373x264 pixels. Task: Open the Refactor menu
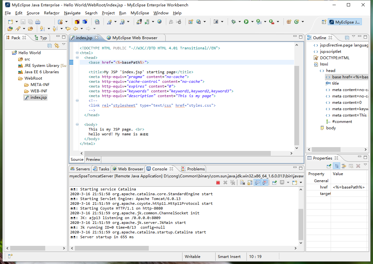click(x=52, y=13)
